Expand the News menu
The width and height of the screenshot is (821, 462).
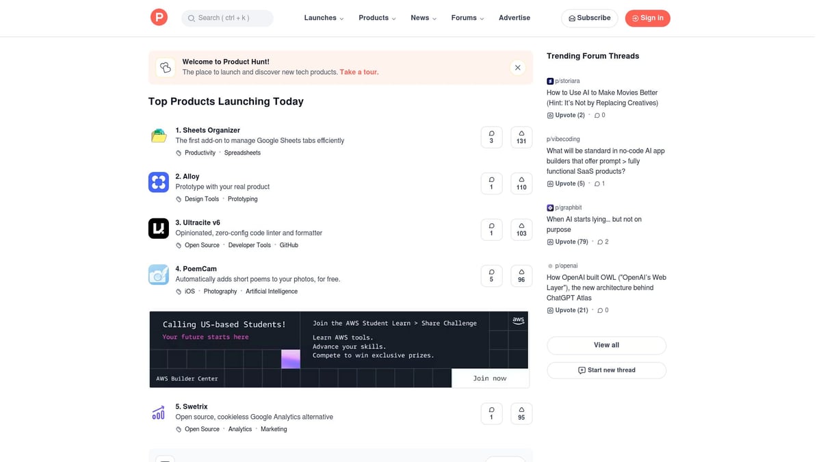(423, 18)
